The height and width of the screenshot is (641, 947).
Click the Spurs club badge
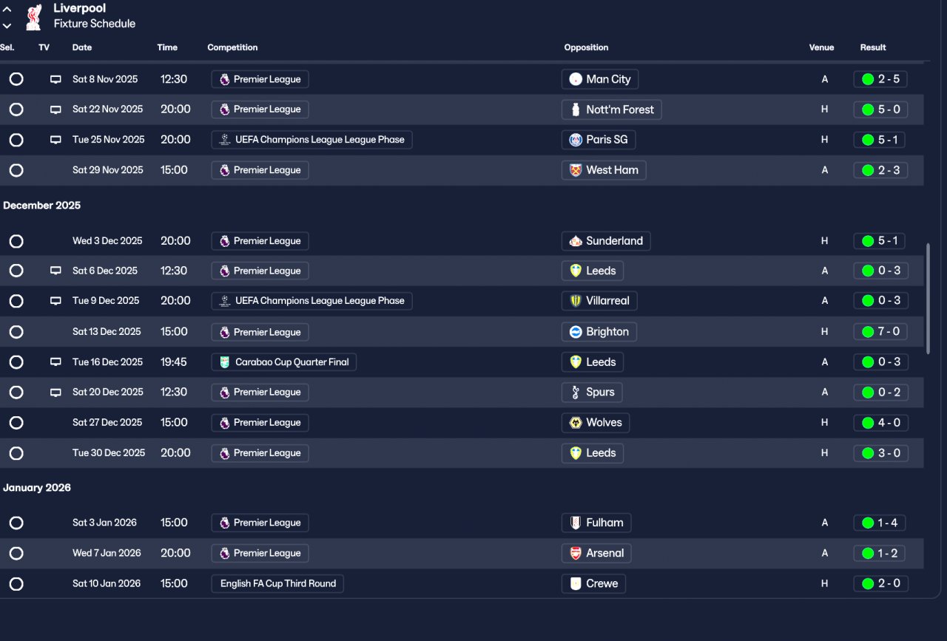click(576, 393)
